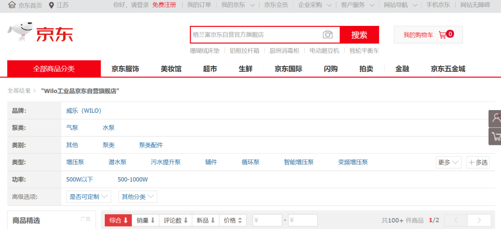The height and width of the screenshot is (229, 501).
Task: Filter 类别 by 泵类配件
Action: point(151,145)
